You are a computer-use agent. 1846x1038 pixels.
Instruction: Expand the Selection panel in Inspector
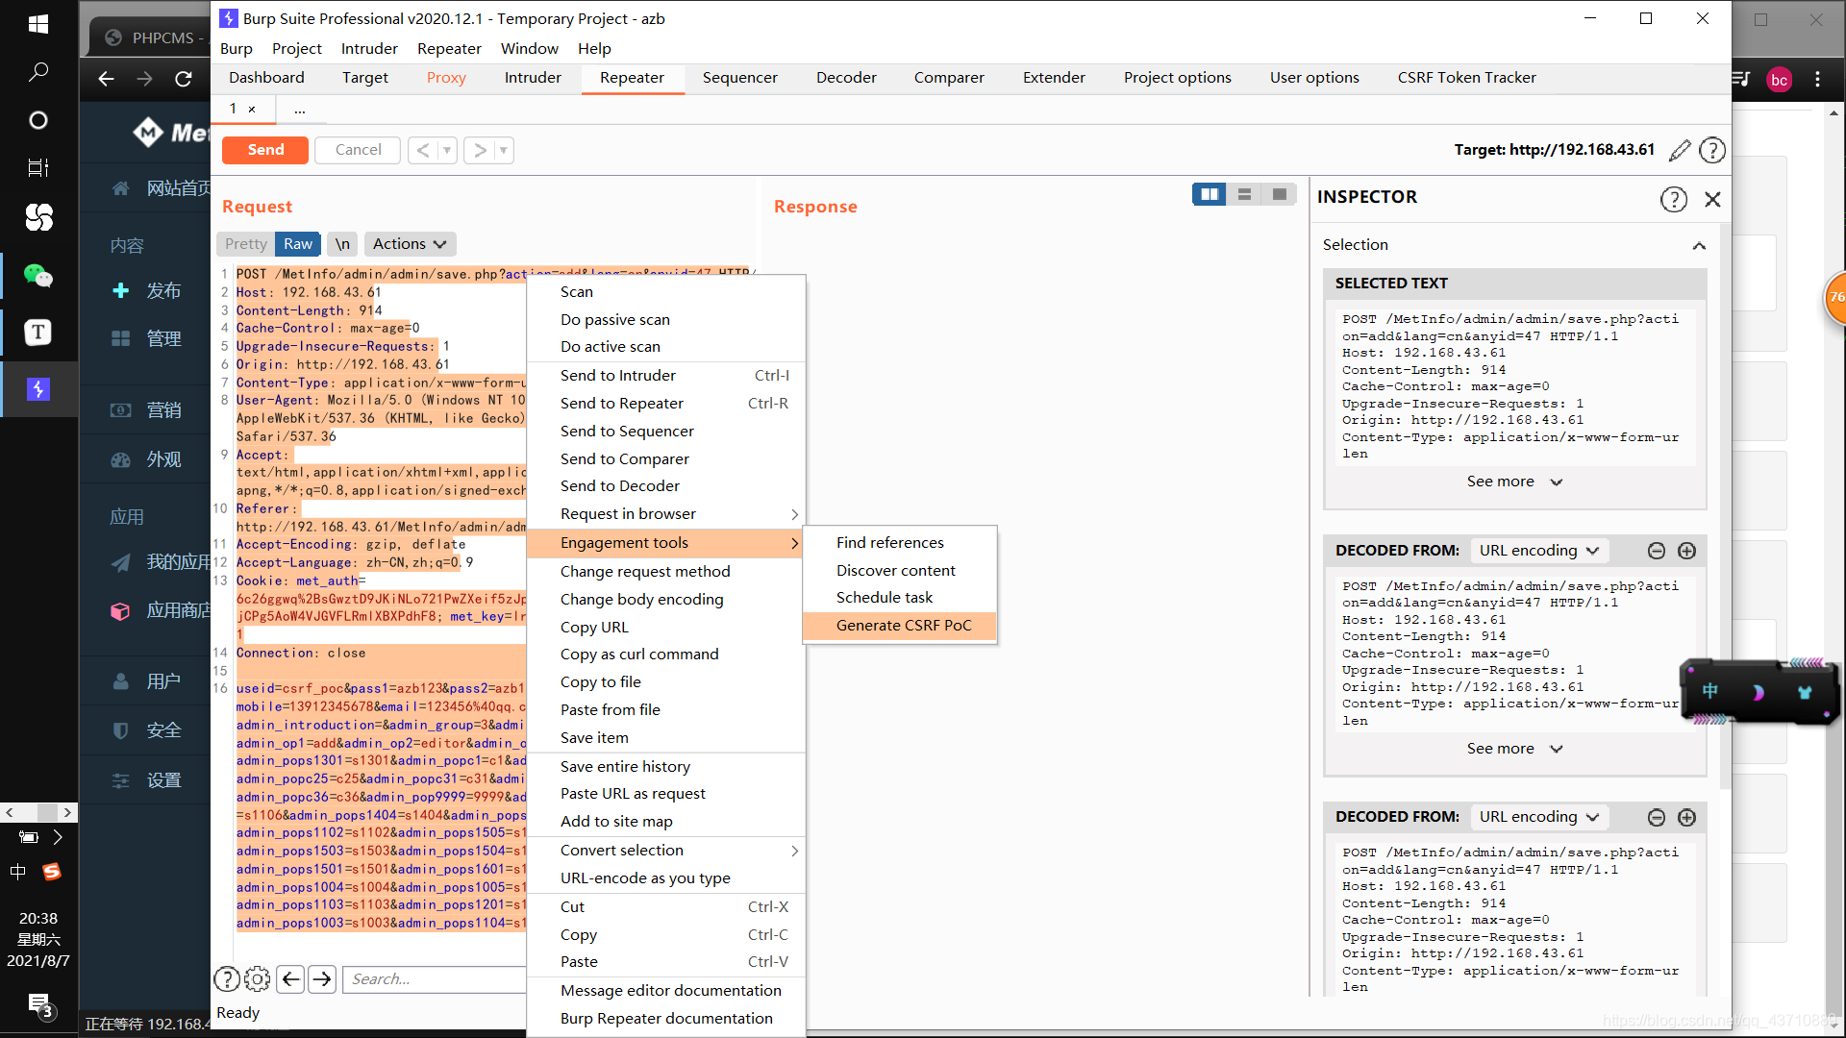point(1702,245)
